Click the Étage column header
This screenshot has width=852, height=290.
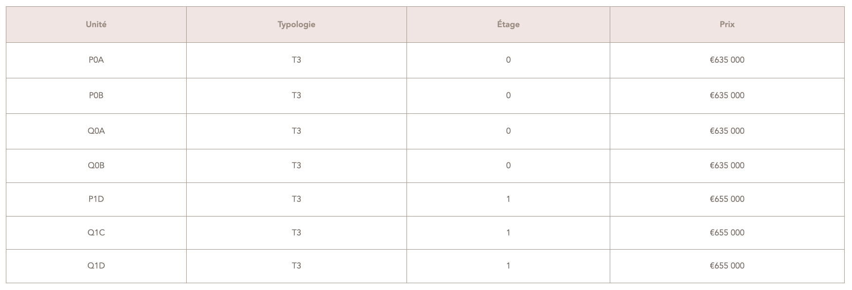tap(508, 24)
